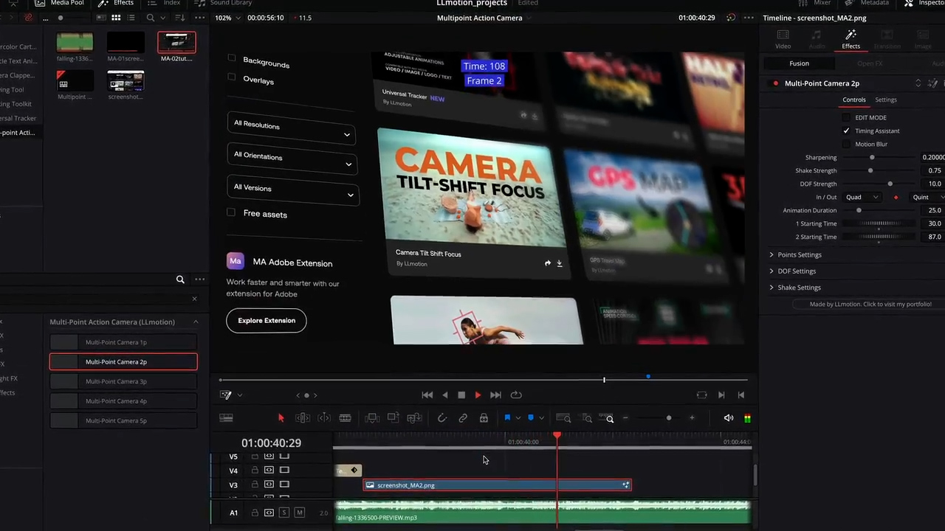Jump to last frame transport button
Screen dimensions: 945x531
pos(495,395)
